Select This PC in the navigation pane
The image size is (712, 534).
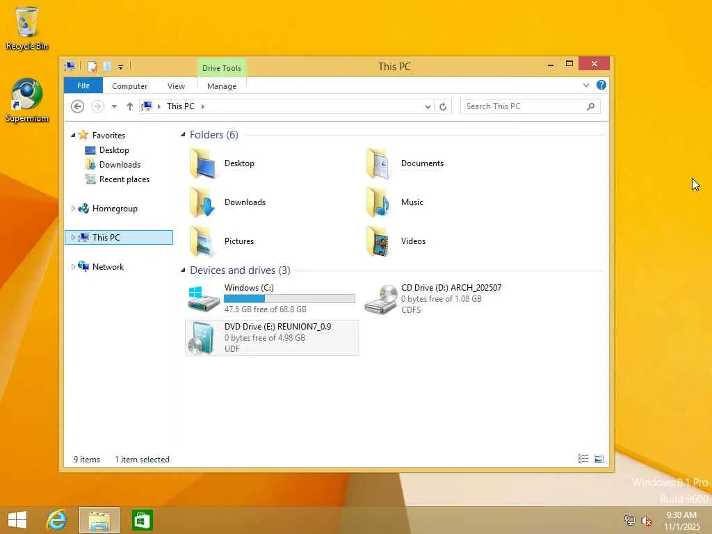point(119,238)
